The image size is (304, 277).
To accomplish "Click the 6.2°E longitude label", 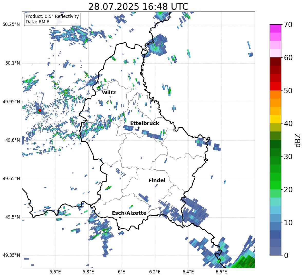I will 155,272.
